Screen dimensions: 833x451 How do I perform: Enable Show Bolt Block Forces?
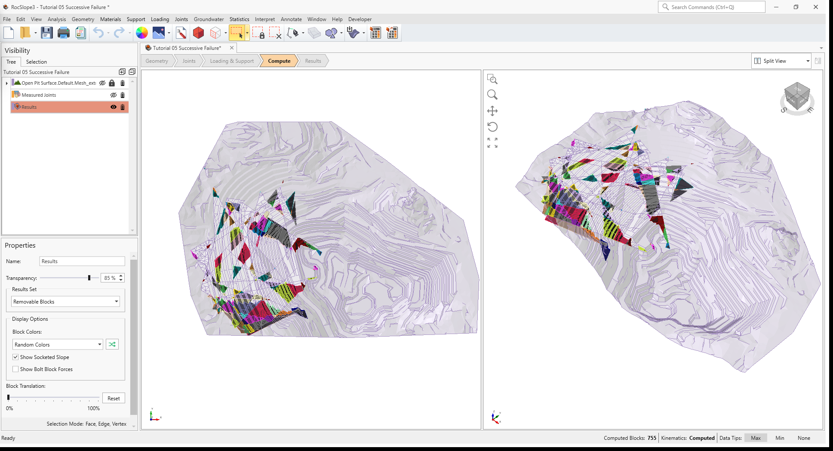click(15, 369)
